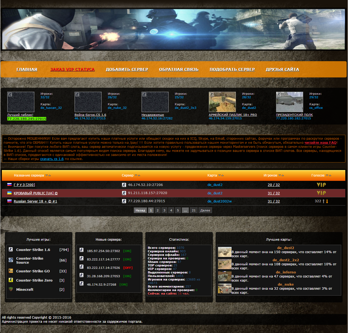Click the up sort arrow beside Карта header

(x=222, y=175)
